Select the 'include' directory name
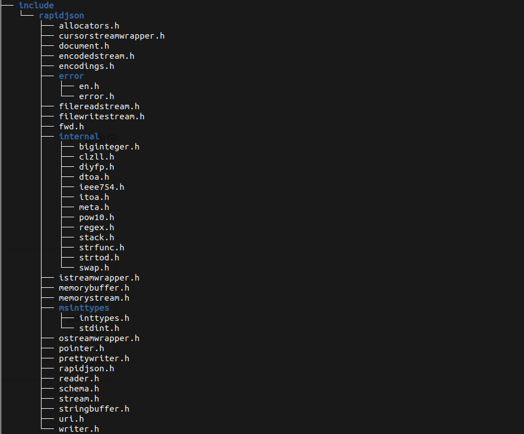 click(x=36, y=6)
